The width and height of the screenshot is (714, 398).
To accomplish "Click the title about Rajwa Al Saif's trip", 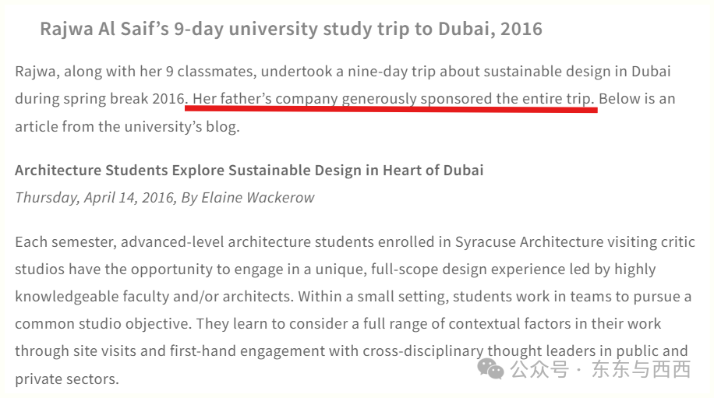I will [x=291, y=29].
